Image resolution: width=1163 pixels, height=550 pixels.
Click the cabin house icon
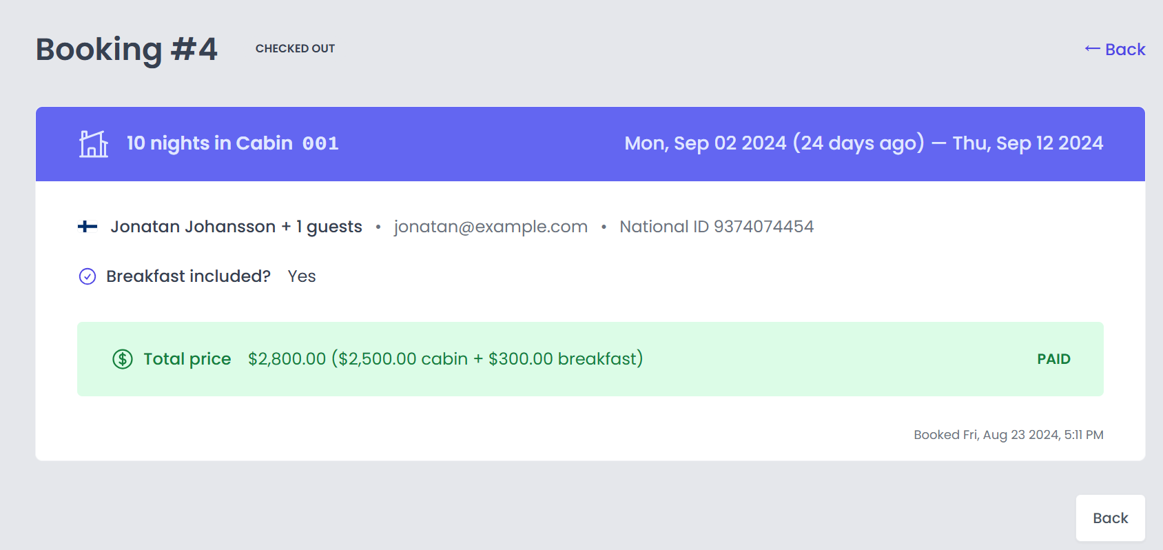pos(94,144)
